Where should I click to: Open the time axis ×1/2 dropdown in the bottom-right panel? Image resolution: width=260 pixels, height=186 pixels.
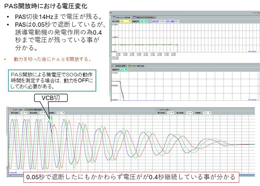208,113
